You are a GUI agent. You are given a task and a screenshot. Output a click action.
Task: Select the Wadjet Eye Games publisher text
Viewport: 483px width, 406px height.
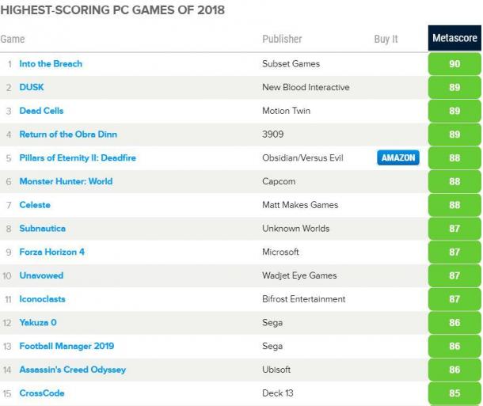point(299,275)
